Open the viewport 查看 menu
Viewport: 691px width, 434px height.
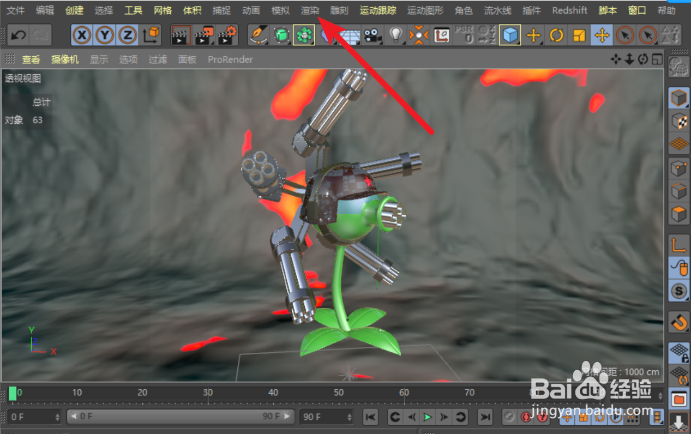tap(31, 59)
